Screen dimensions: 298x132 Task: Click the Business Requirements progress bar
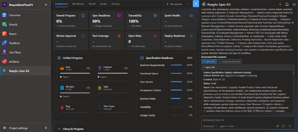pos(176,65)
